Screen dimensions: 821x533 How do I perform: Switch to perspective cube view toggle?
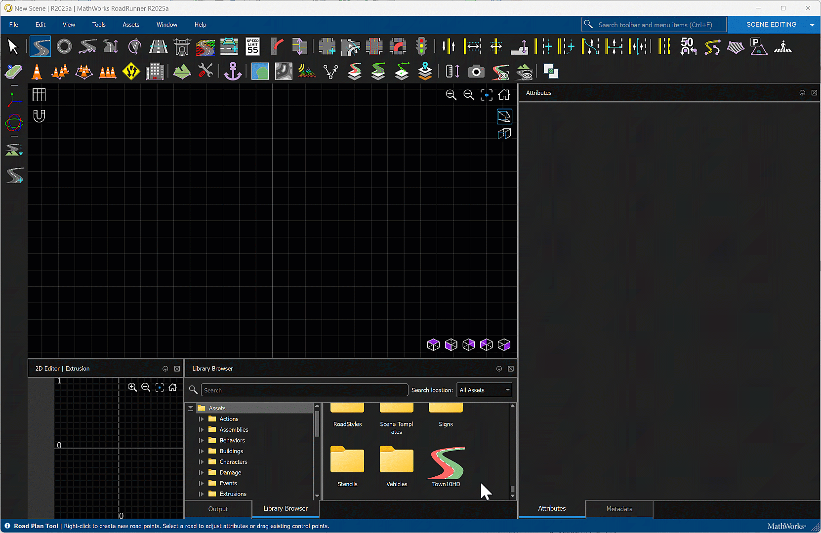(x=504, y=134)
